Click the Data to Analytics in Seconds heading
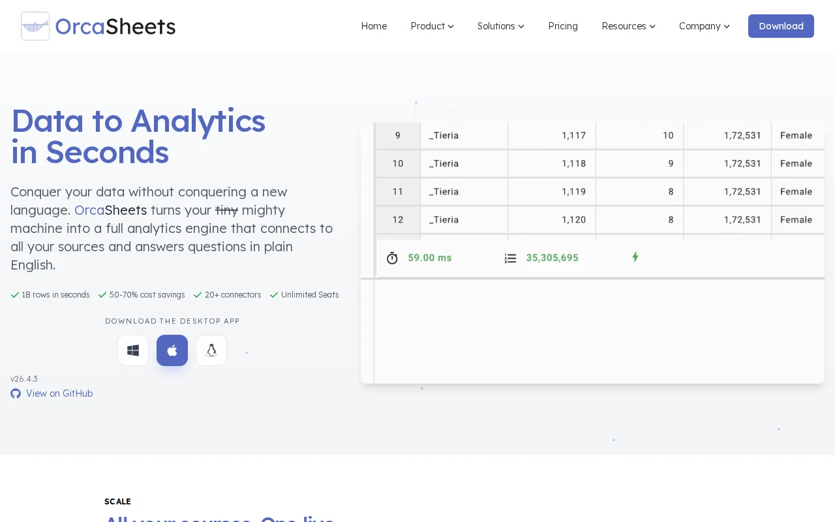 click(138, 136)
